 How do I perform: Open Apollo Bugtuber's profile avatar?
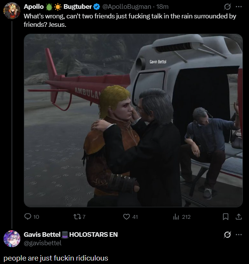coord(12,11)
